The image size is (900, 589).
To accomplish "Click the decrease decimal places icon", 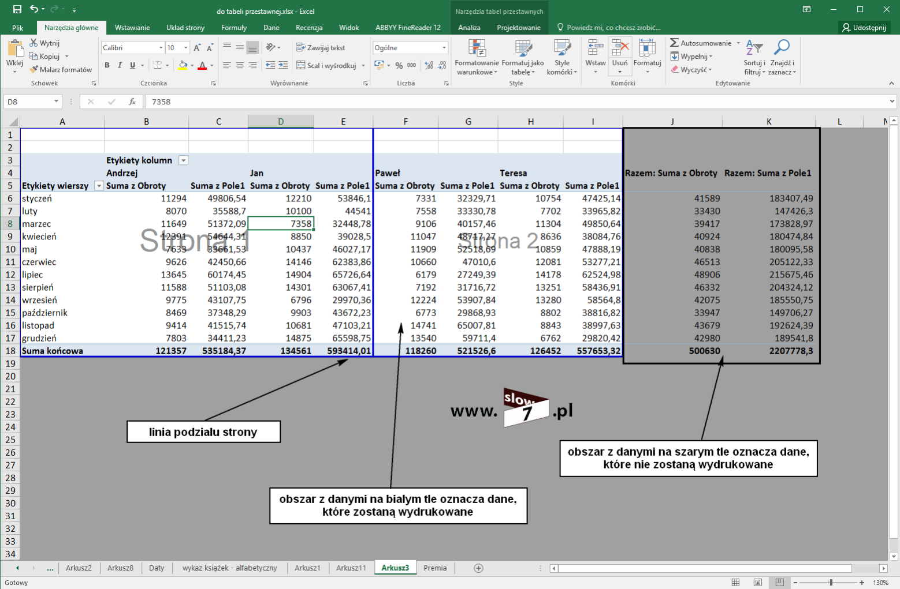I will tap(442, 65).
